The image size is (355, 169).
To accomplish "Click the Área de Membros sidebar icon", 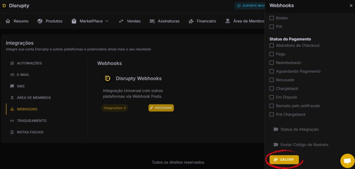I will click(12, 98).
